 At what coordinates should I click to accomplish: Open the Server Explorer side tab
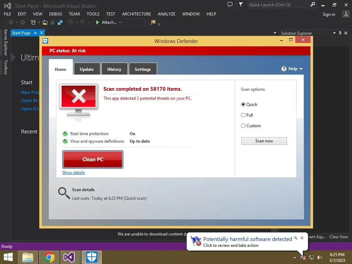(x=5, y=42)
